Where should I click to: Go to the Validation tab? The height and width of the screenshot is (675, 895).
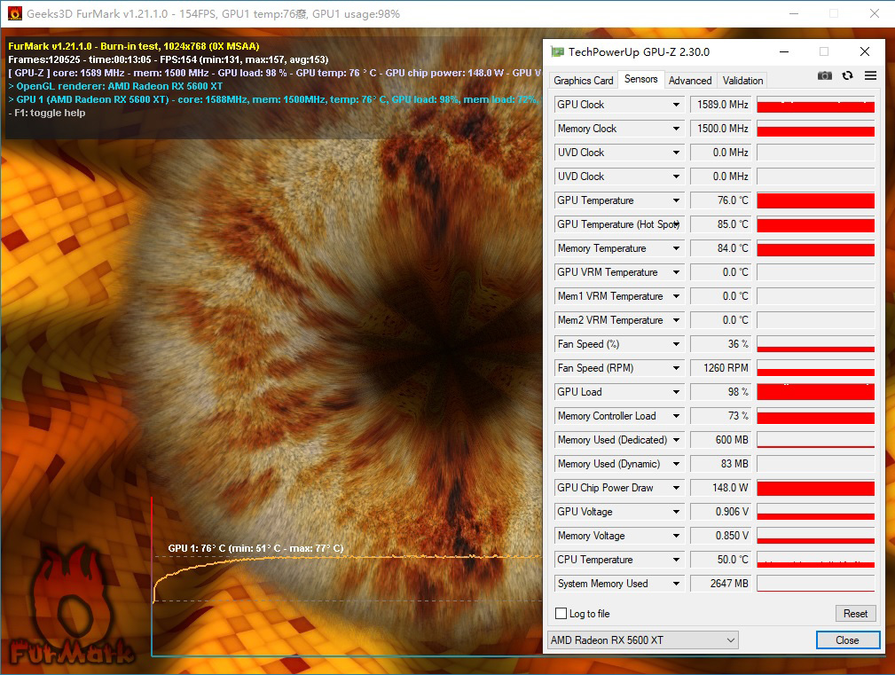point(742,81)
